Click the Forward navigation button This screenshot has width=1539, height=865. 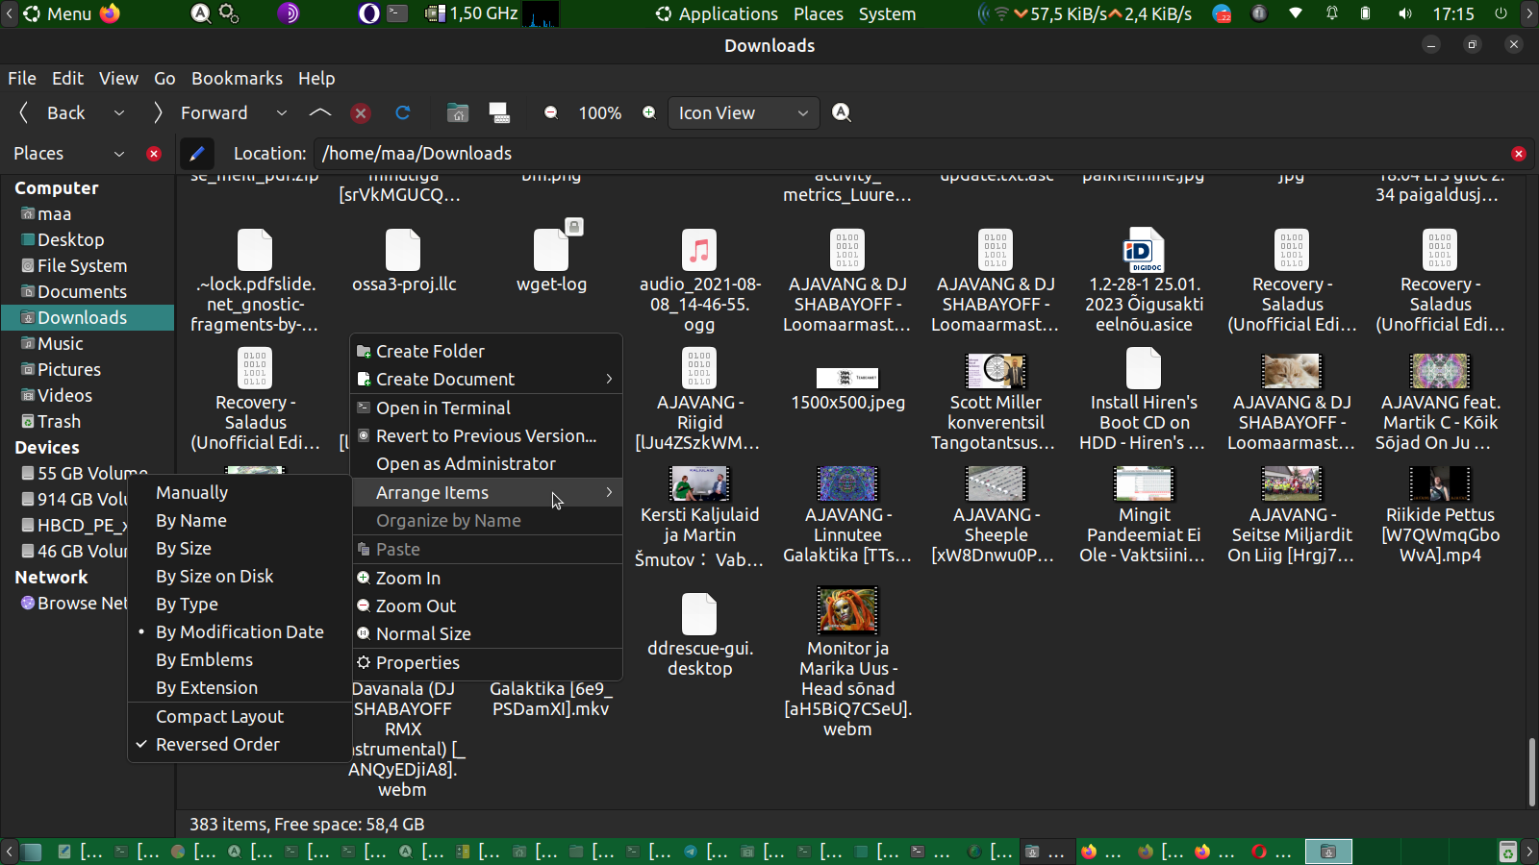click(x=202, y=113)
